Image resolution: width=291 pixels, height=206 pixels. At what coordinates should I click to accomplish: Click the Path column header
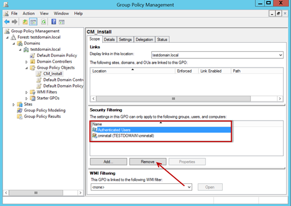tap(257, 71)
